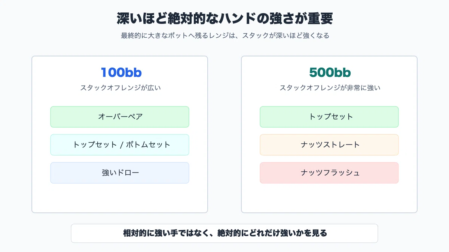
Task: Click the 強いドロー blue box
Action: point(120,173)
